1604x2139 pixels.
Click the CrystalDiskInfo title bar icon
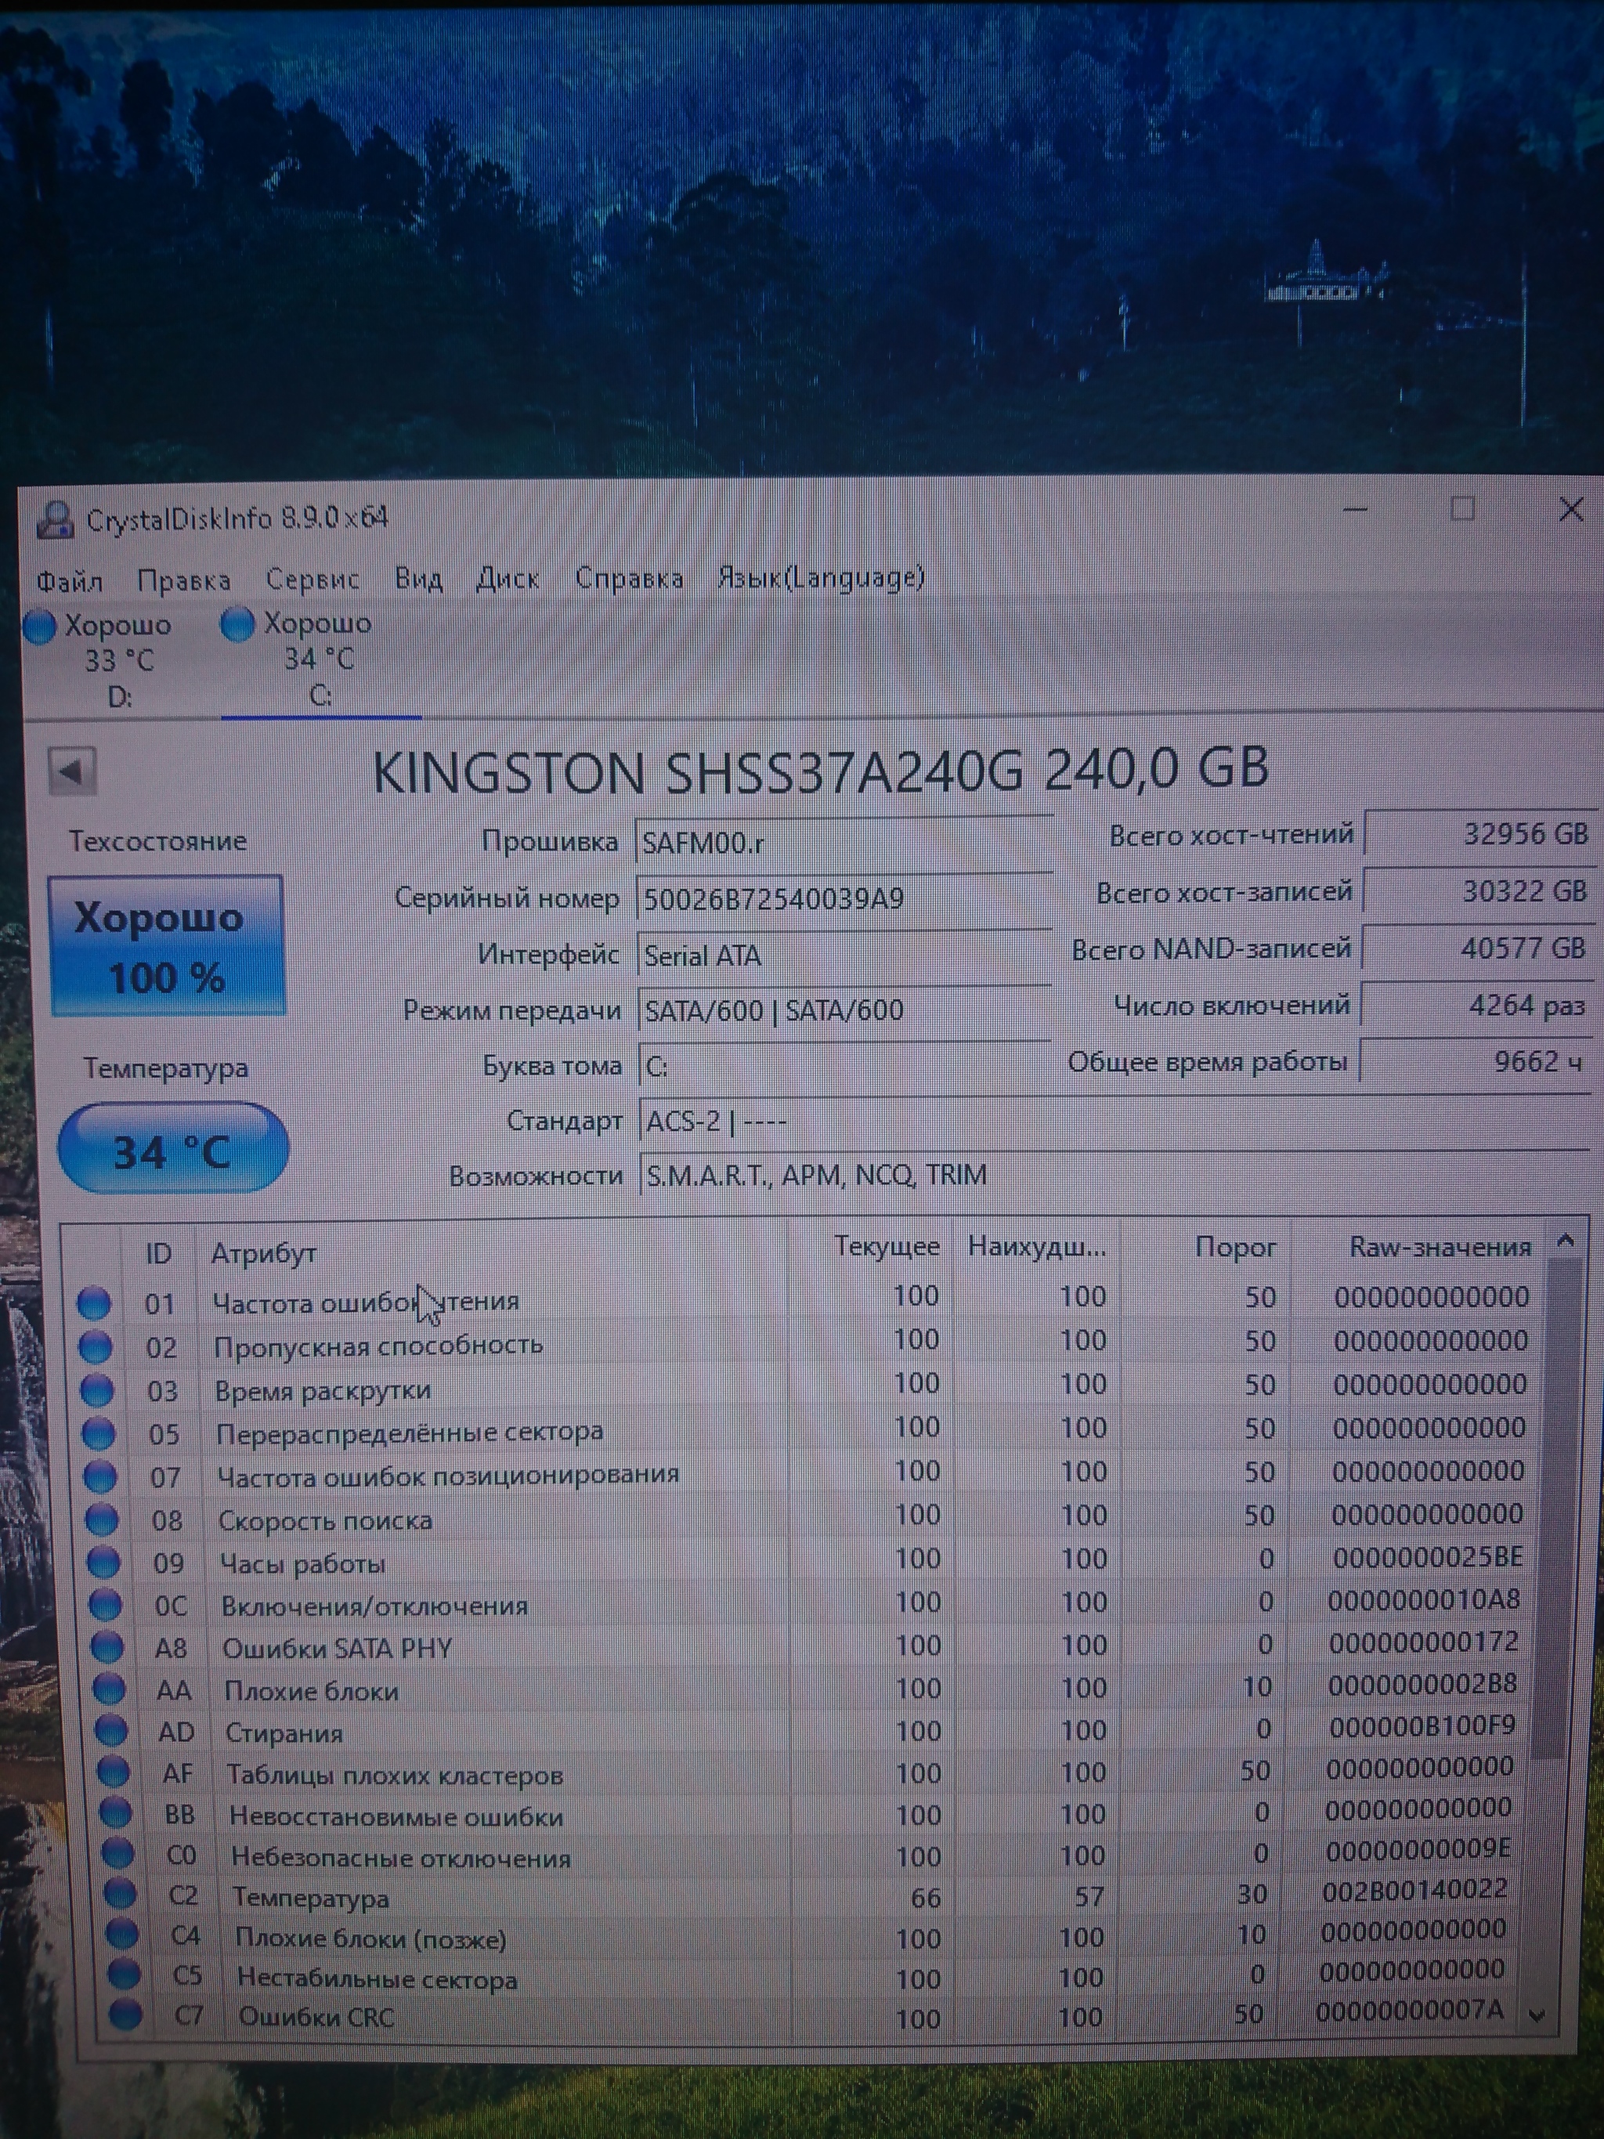click(x=55, y=520)
